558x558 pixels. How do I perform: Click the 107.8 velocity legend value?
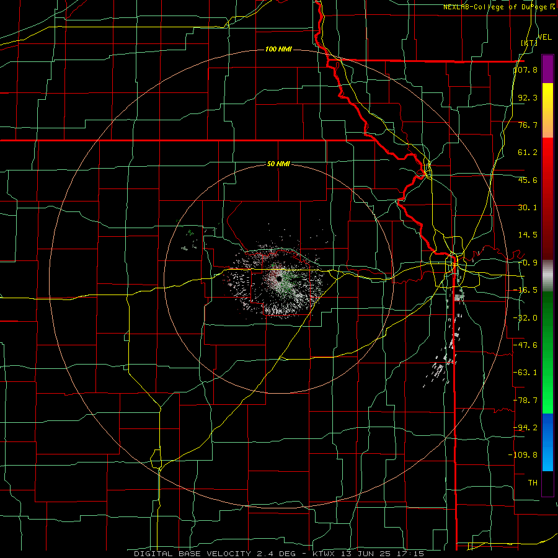(x=526, y=69)
